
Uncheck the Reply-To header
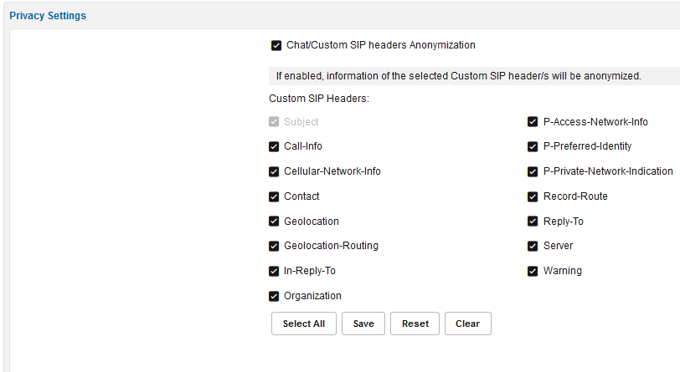[533, 222]
